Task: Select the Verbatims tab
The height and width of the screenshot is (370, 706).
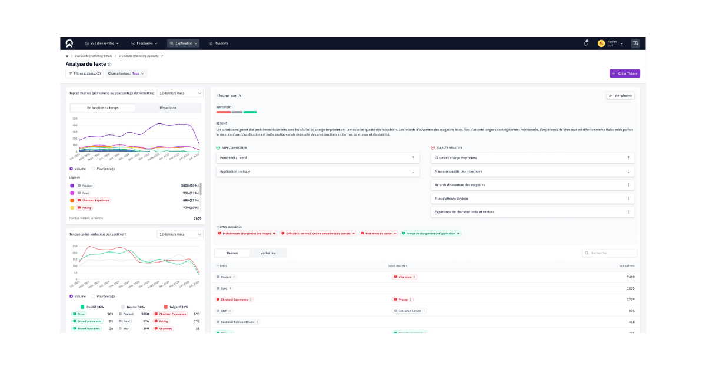Action: coord(268,253)
